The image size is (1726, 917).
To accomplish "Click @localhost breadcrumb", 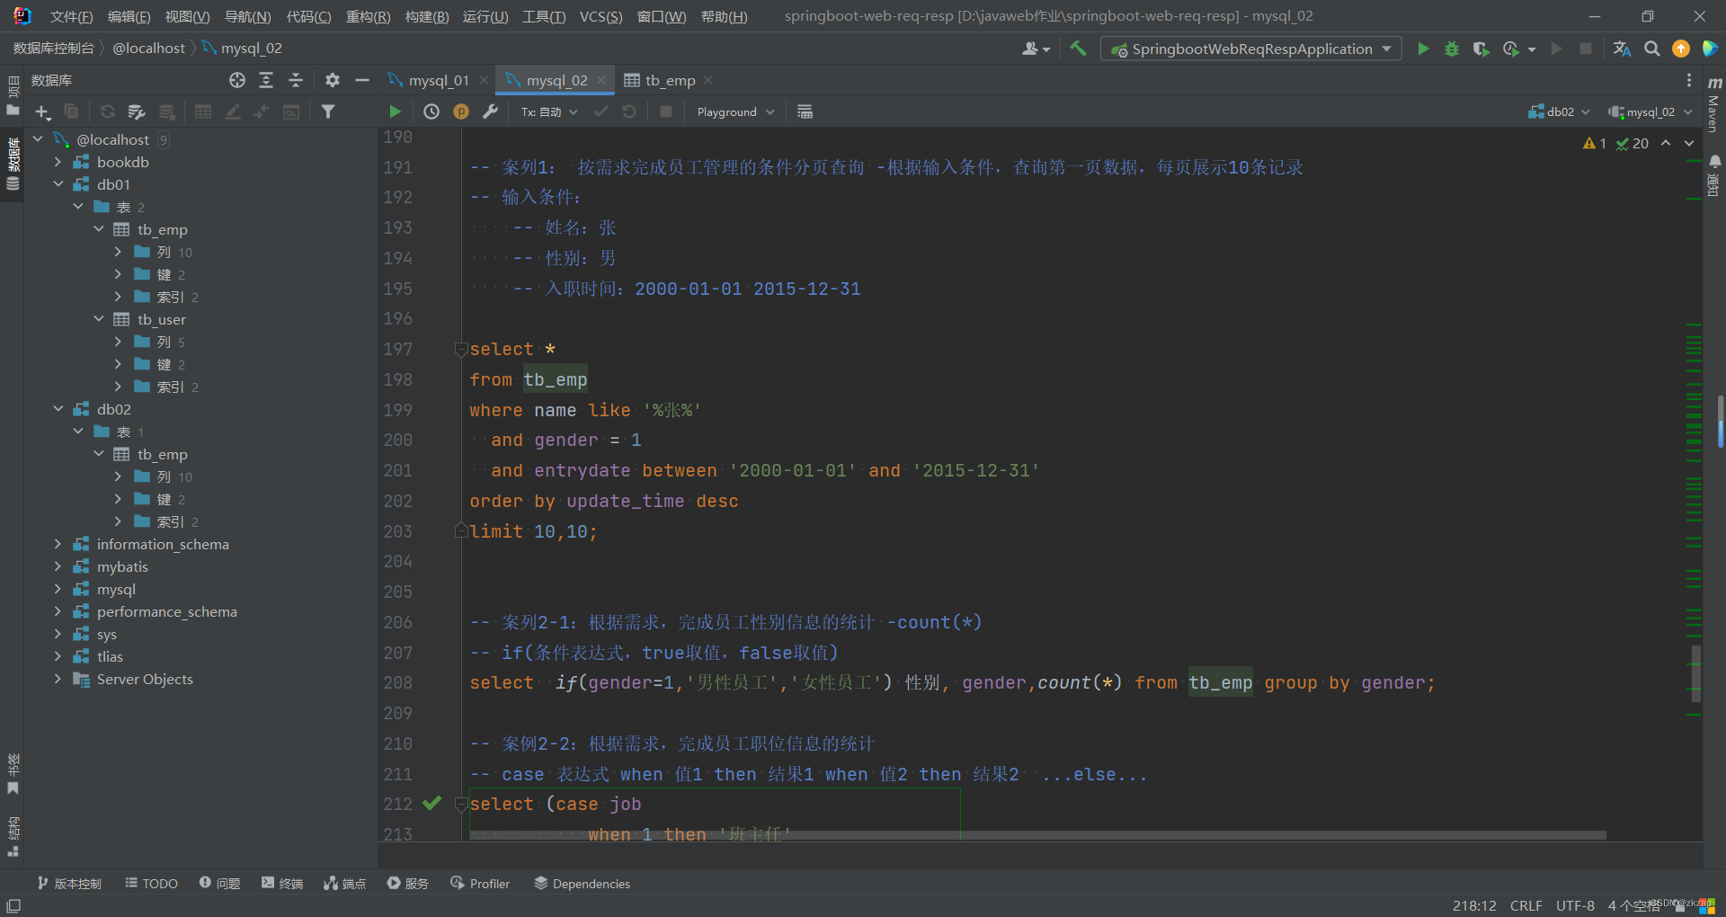I will (x=148, y=49).
